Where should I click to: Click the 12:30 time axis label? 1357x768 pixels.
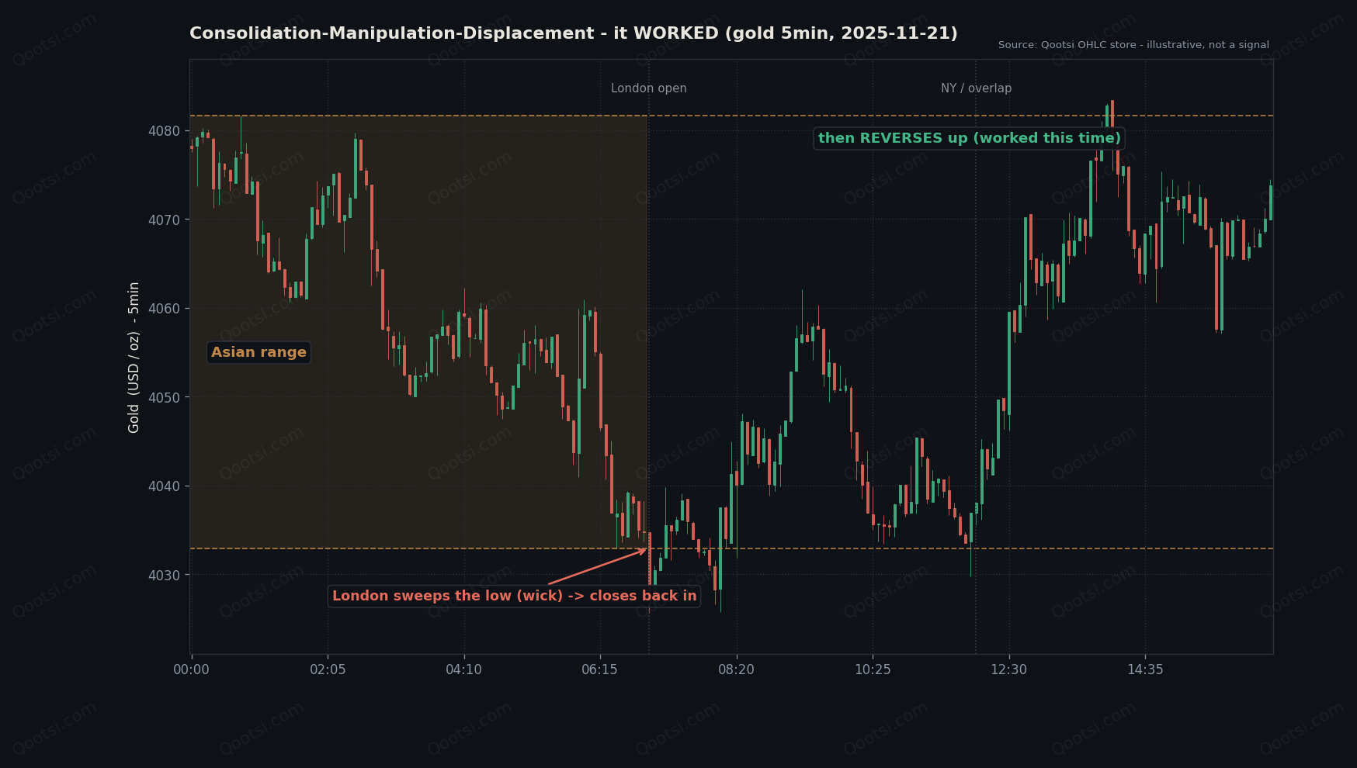pyautogui.click(x=1008, y=669)
